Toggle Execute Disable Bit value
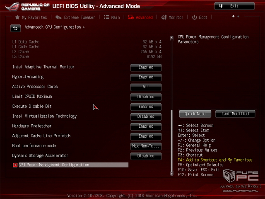Viewport: 265px width, 199px height. (146, 107)
